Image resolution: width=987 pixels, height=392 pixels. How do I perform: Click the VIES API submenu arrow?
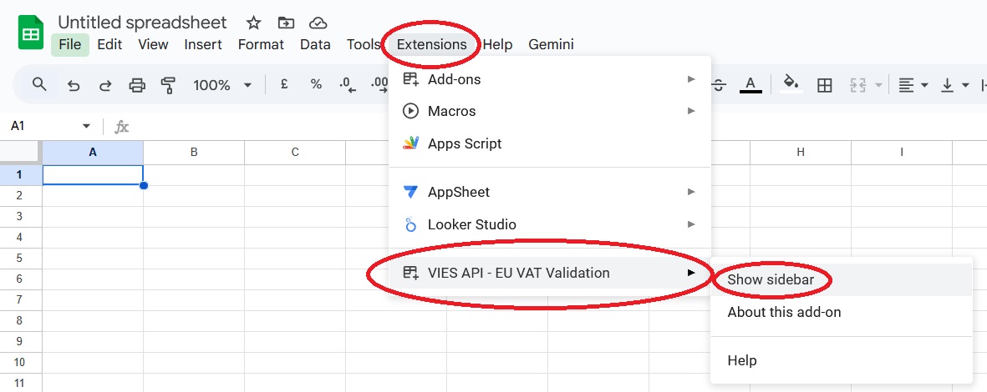click(x=691, y=273)
